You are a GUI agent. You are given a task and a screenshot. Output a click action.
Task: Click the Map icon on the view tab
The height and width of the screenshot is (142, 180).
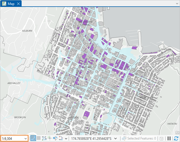pyautogui.click(x=4, y=4)
